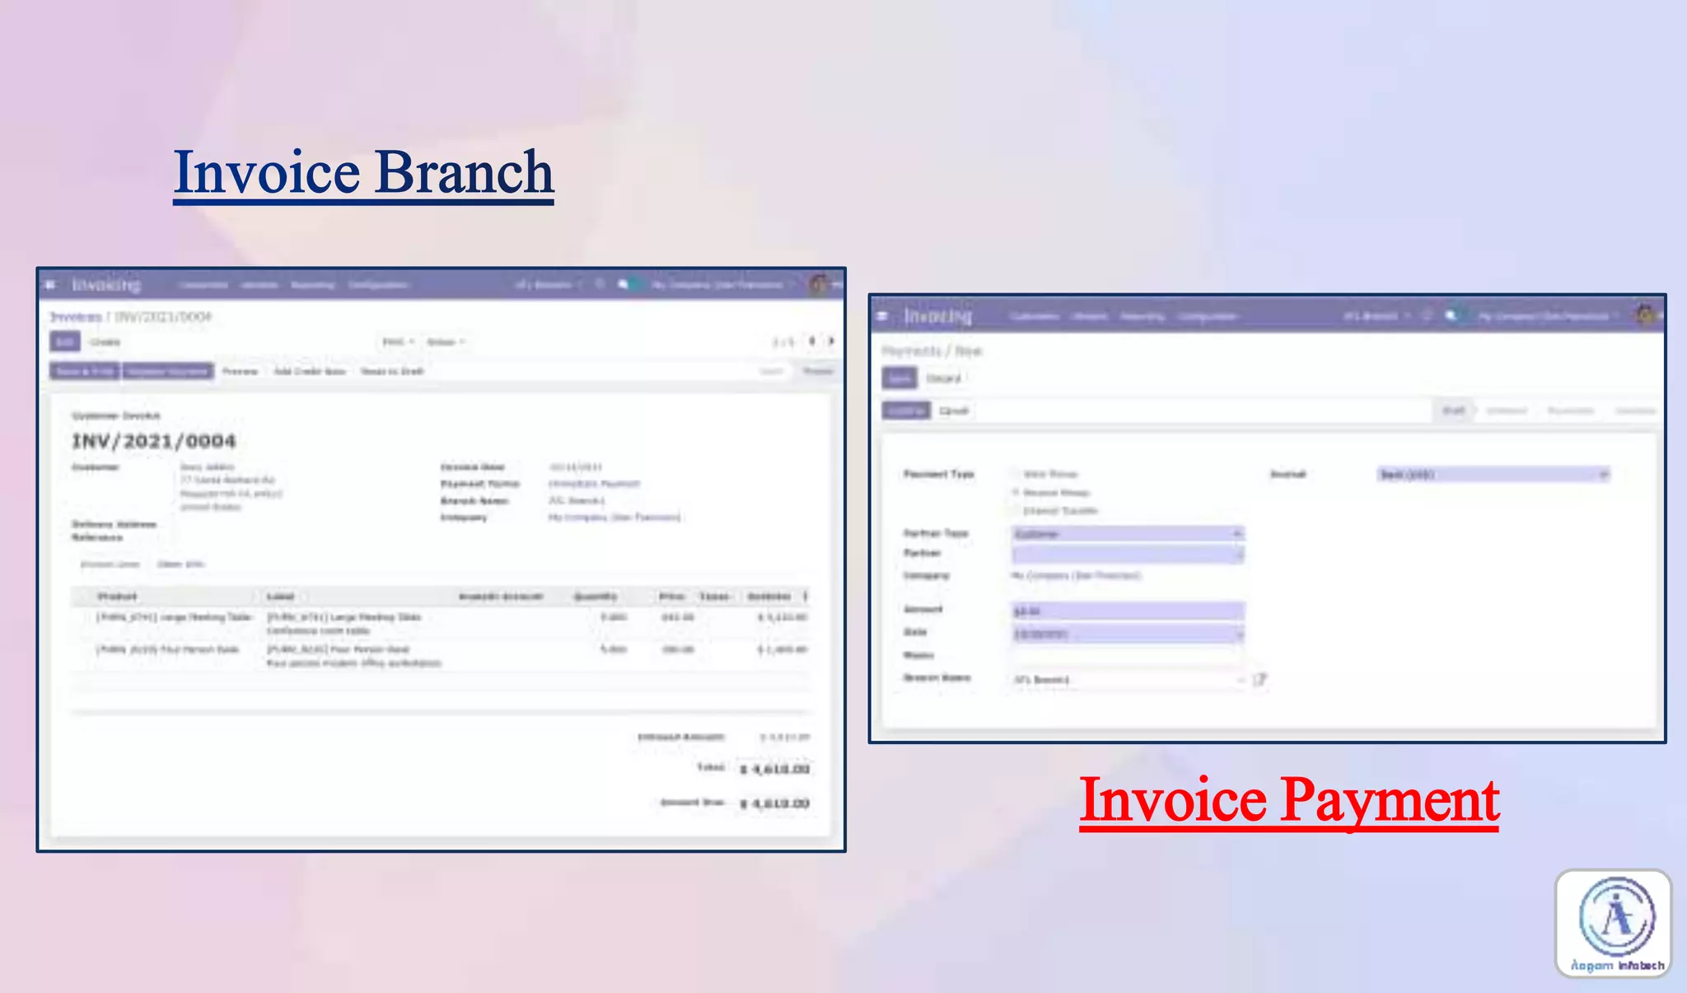The width and height of the screenshot is (1687, 993).
Task: Switch to the Invoice Lines tab
Action: pos(110,564)
